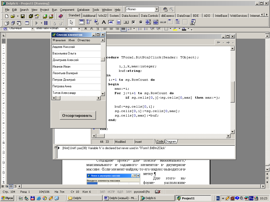Toggle italic К in the Word toolbar

[x=91, y=28]
